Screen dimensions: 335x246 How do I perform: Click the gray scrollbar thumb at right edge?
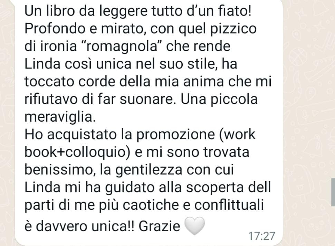[333, 192]
